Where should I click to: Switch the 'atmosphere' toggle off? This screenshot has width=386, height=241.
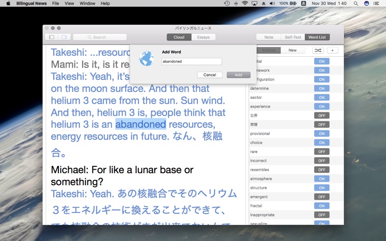coord(321,179)
